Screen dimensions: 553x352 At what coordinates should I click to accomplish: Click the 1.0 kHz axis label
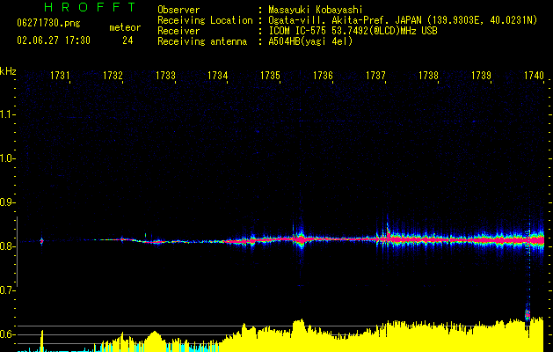[x=6, y=158]
